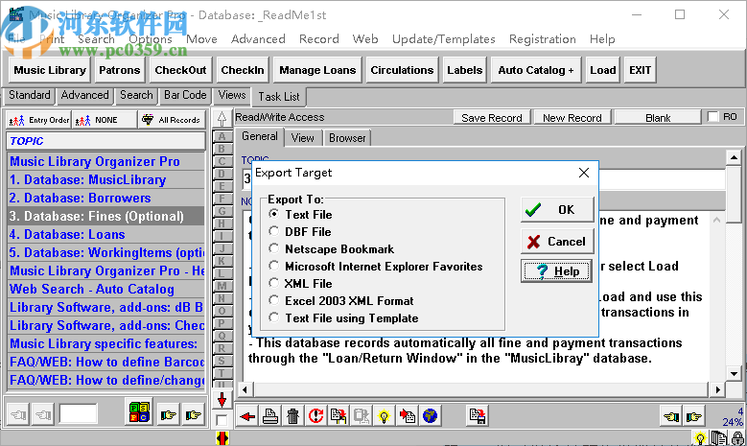Click the globe web icon
The width and height of the screenshot is (747, 446).
pyautogui.click(x=430, y=416)
